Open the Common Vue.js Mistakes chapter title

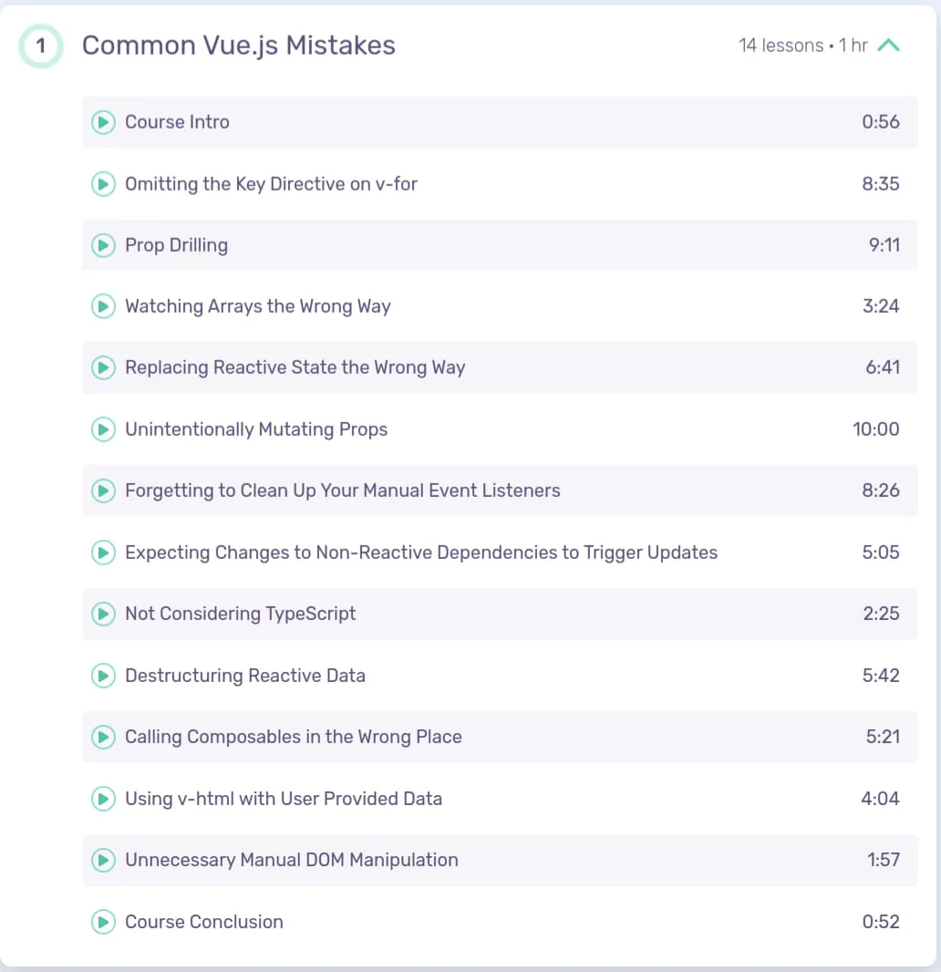239,46
